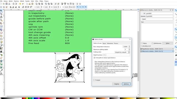The width and height of the screenshot is (177, 99).
Task: Click the vertical canvas scrollbar
Action: pyautogui.click(x=138, y=56)
